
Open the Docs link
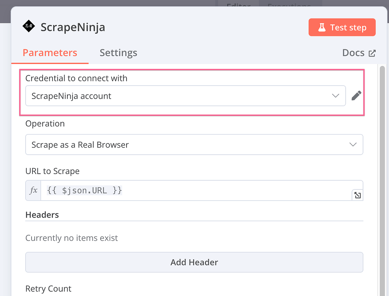click(354, 52)
